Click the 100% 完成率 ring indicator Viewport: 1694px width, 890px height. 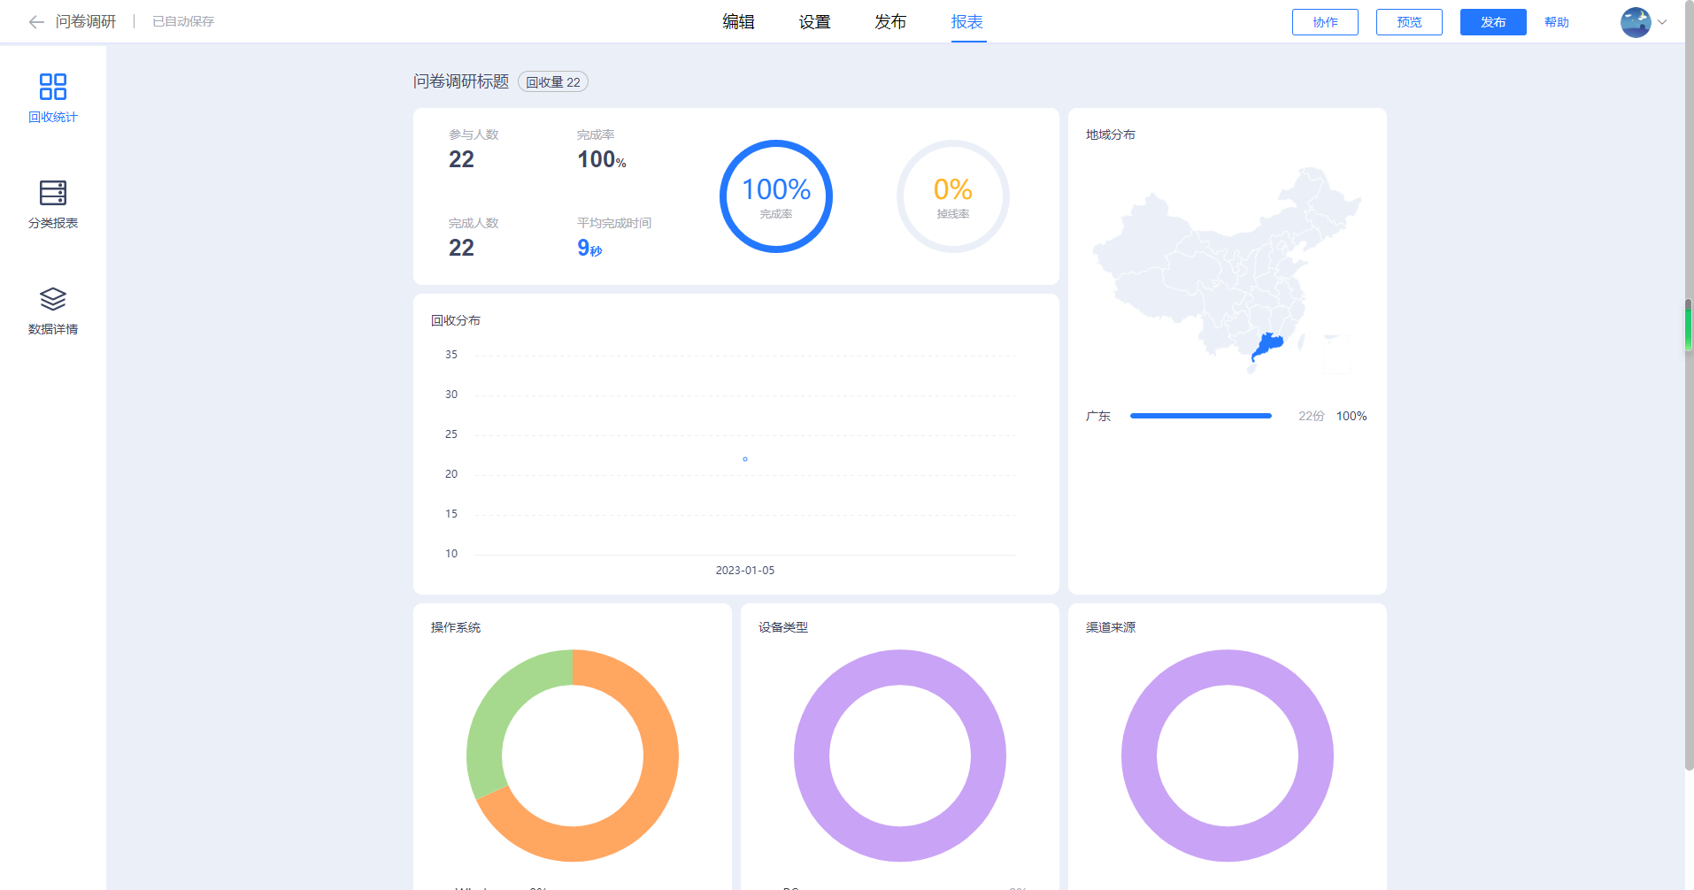point(776,196)
